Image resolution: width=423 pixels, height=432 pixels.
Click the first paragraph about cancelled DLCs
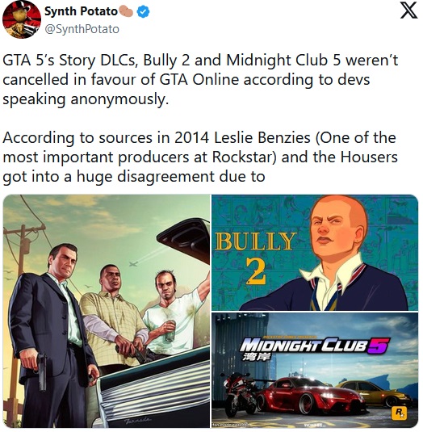coord(200,79)
